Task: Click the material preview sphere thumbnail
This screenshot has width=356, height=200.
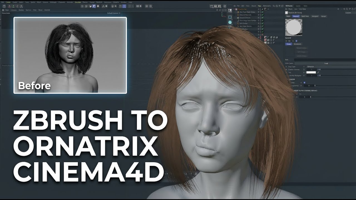Action: pos(294,27)
